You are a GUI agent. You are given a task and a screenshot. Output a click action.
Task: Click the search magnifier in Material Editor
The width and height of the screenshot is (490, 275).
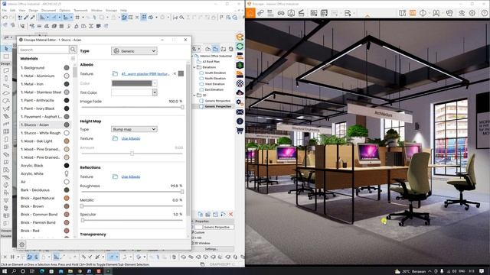[x=73, y=50]
